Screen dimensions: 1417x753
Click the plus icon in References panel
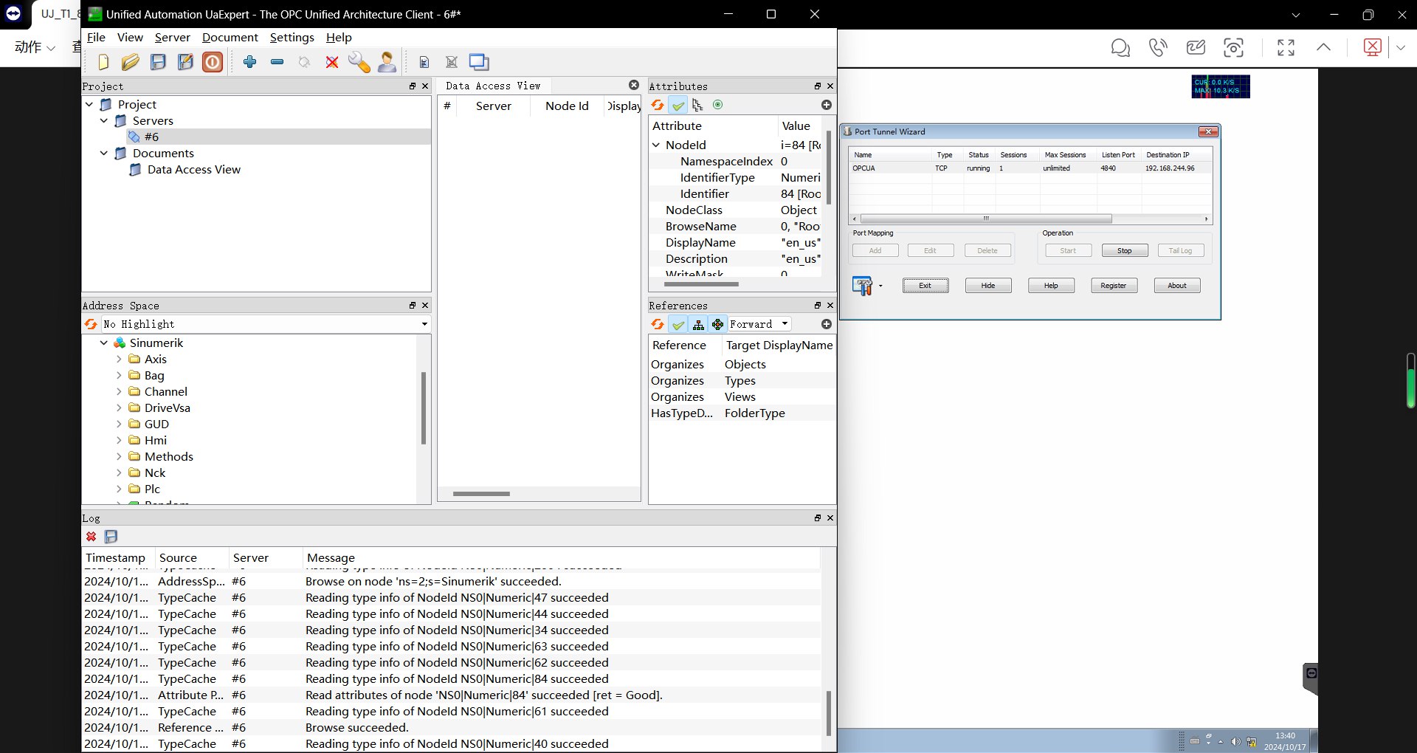coord(826,324)
